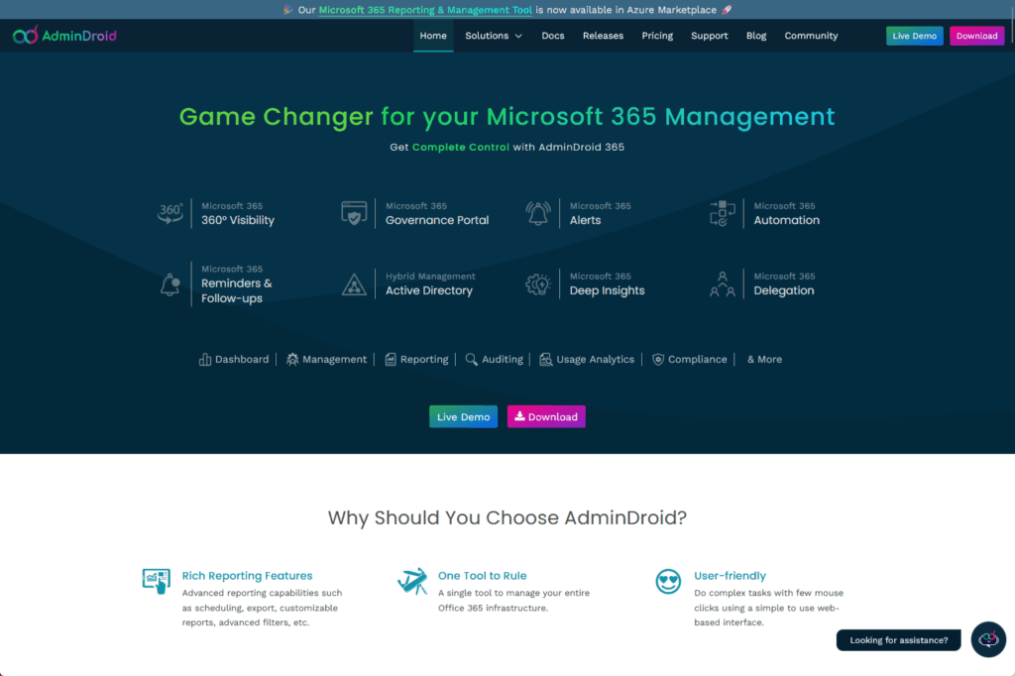
Task: Click the Compliance shield icon
Action: [658, 360]
